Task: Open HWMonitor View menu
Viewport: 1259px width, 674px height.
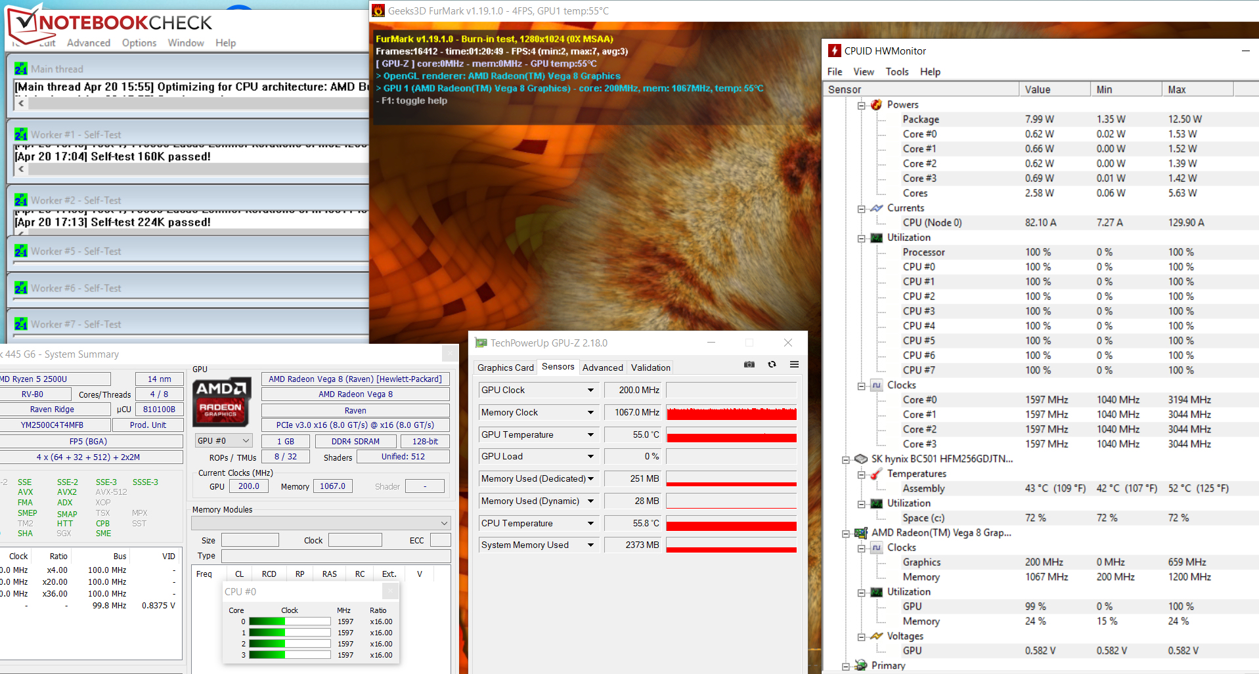Action: point(864,72)
